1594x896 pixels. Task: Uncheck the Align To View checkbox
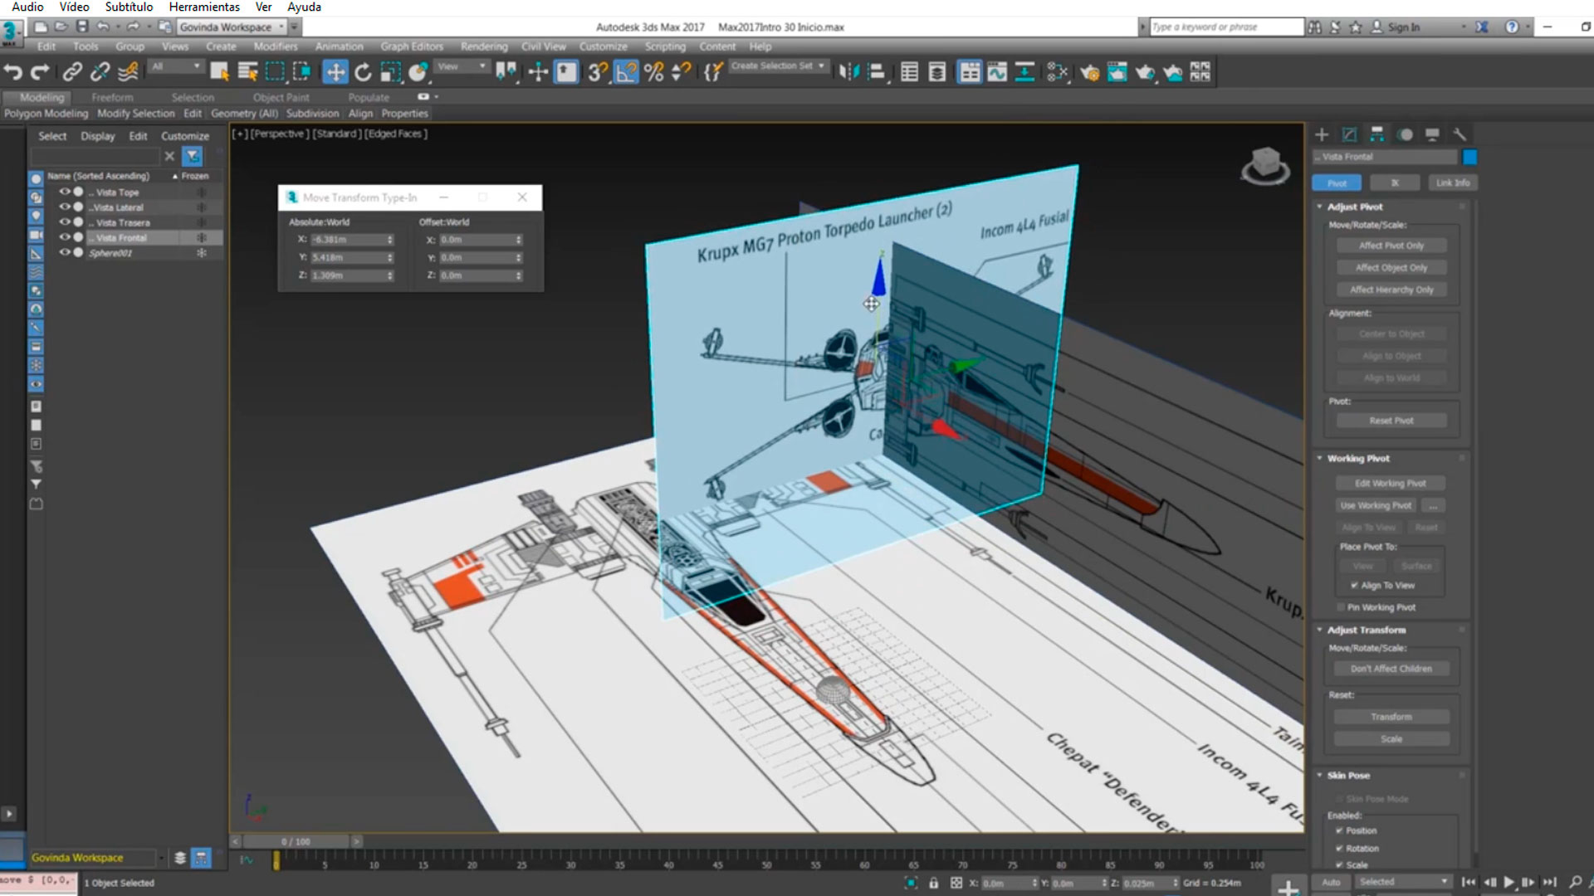tap(1354, 585)
